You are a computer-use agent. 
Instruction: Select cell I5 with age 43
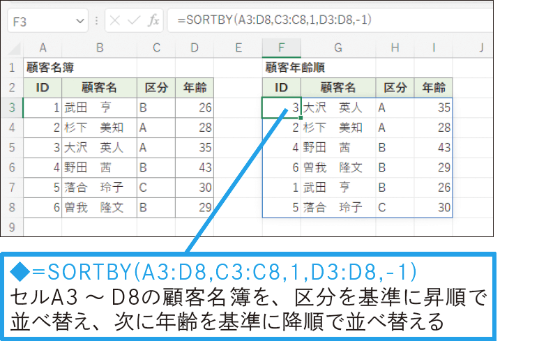433,148
